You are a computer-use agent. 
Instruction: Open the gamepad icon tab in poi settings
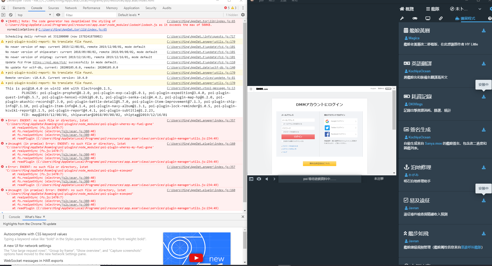pos(415,18)
